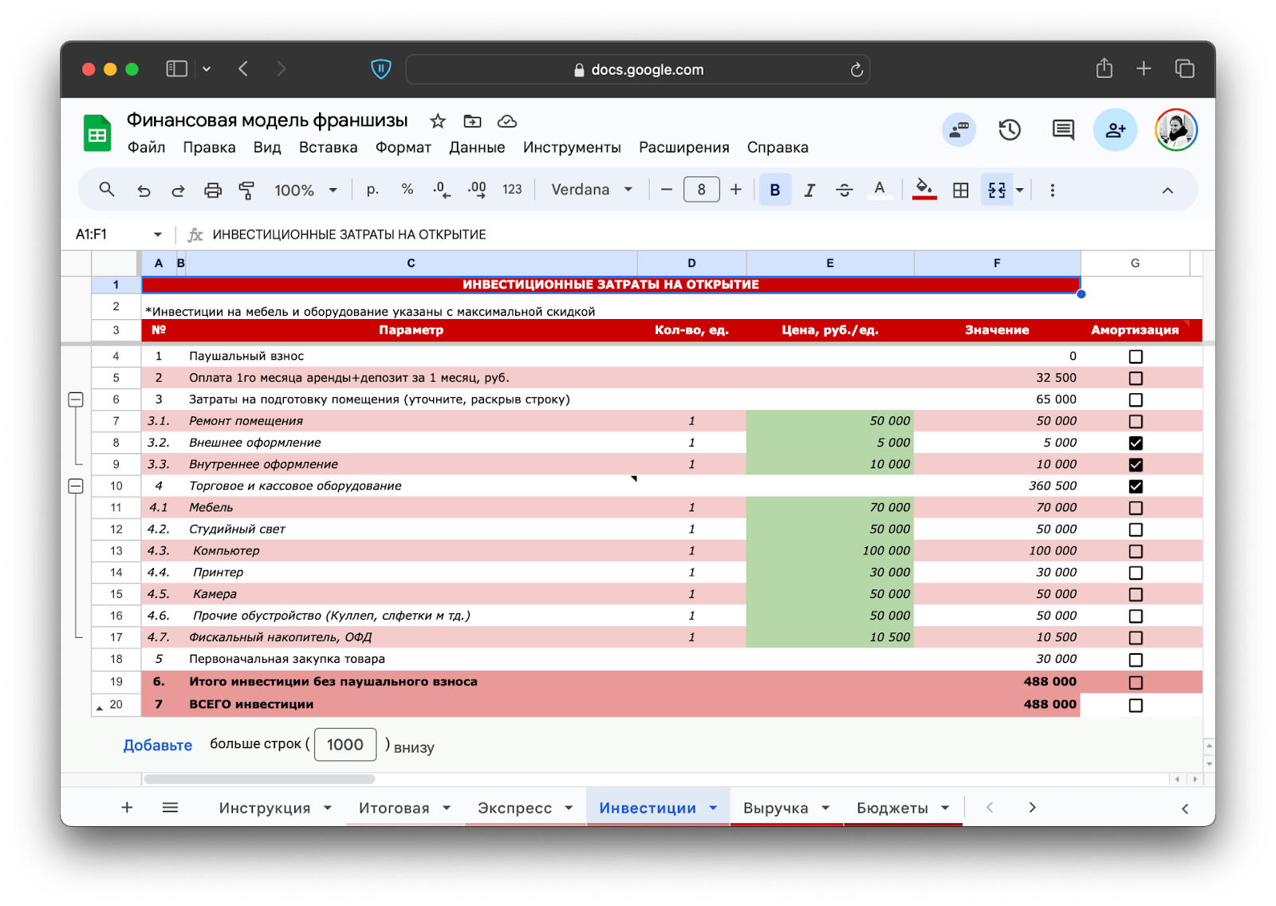The image size is (1276, 906).
Task: Select the paint format tool
Action: (246, 190)
